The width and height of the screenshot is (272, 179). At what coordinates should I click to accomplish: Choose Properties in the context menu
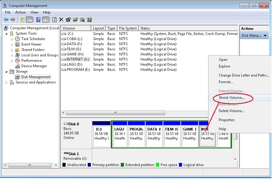click(240, 120)
